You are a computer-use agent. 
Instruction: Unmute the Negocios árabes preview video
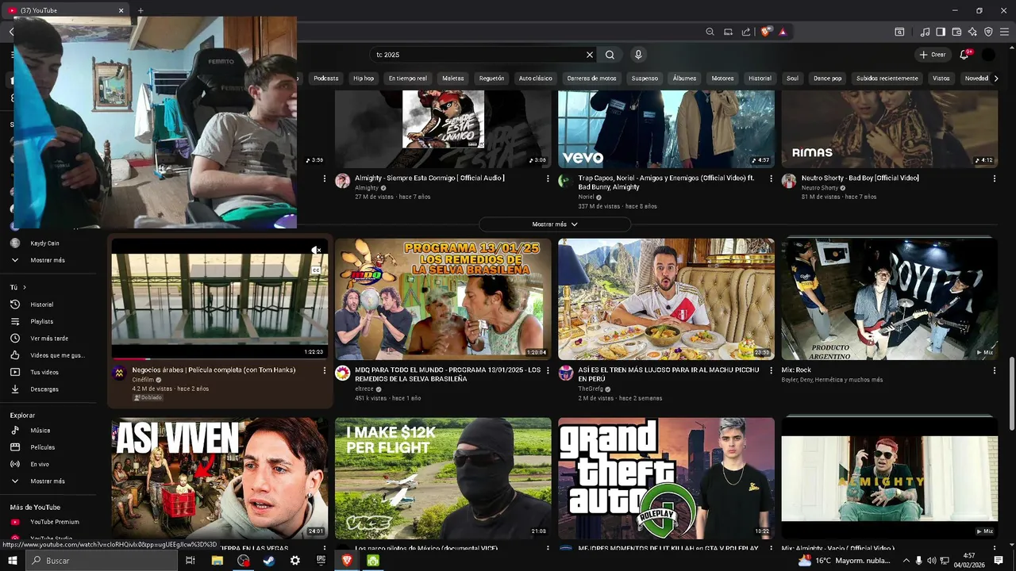(316, 250)
